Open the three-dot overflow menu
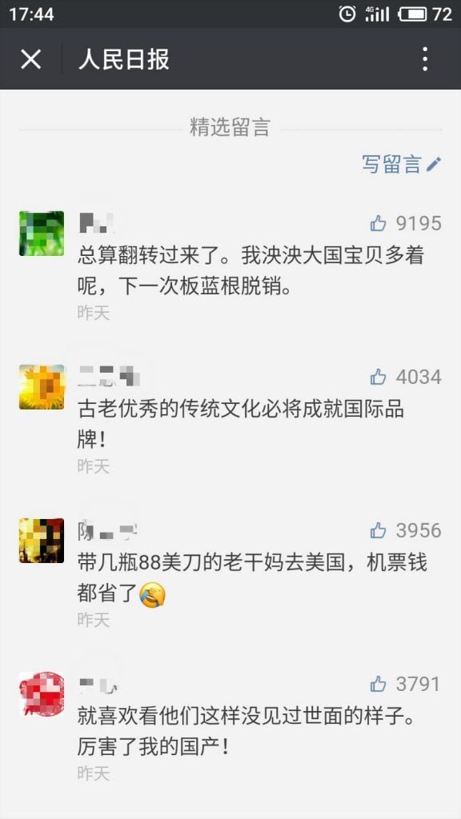Image resolution: width=461 pixels, height=819 pixels. [x=425, y=59]
